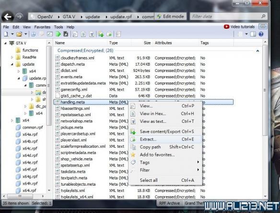Image resolution: width=280 pixels, height=213 pixels.
Task: Collapse the update folder tree node
Action: pyautogui.click(x=12, y=64)
